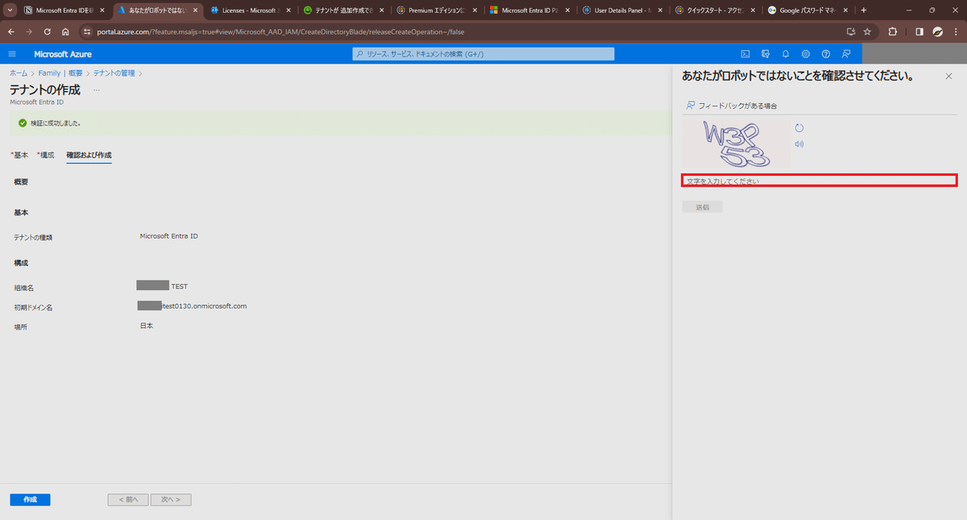Click the 次へ > next button
This screenshot has width=967, height=520.
pos(171,500)
